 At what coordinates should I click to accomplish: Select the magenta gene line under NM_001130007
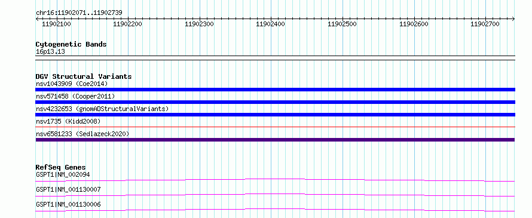tap(275, 195)
